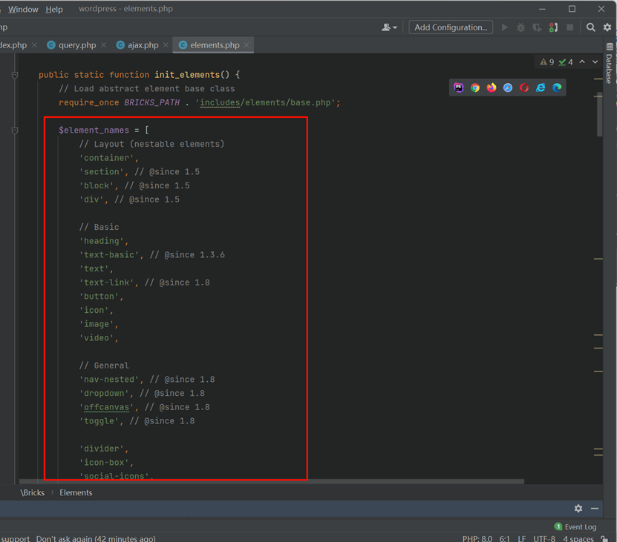Open Search Everywhere magnifier
617x542 pixels.
(590, 27)
